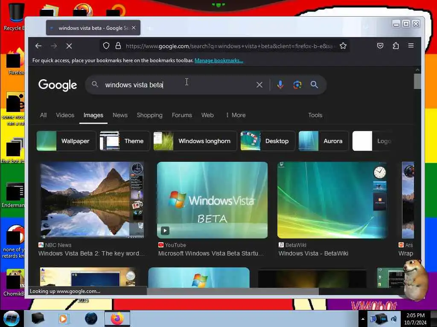Click the Manage bookmarks link

pyautogui.click(x=219, y=60)
